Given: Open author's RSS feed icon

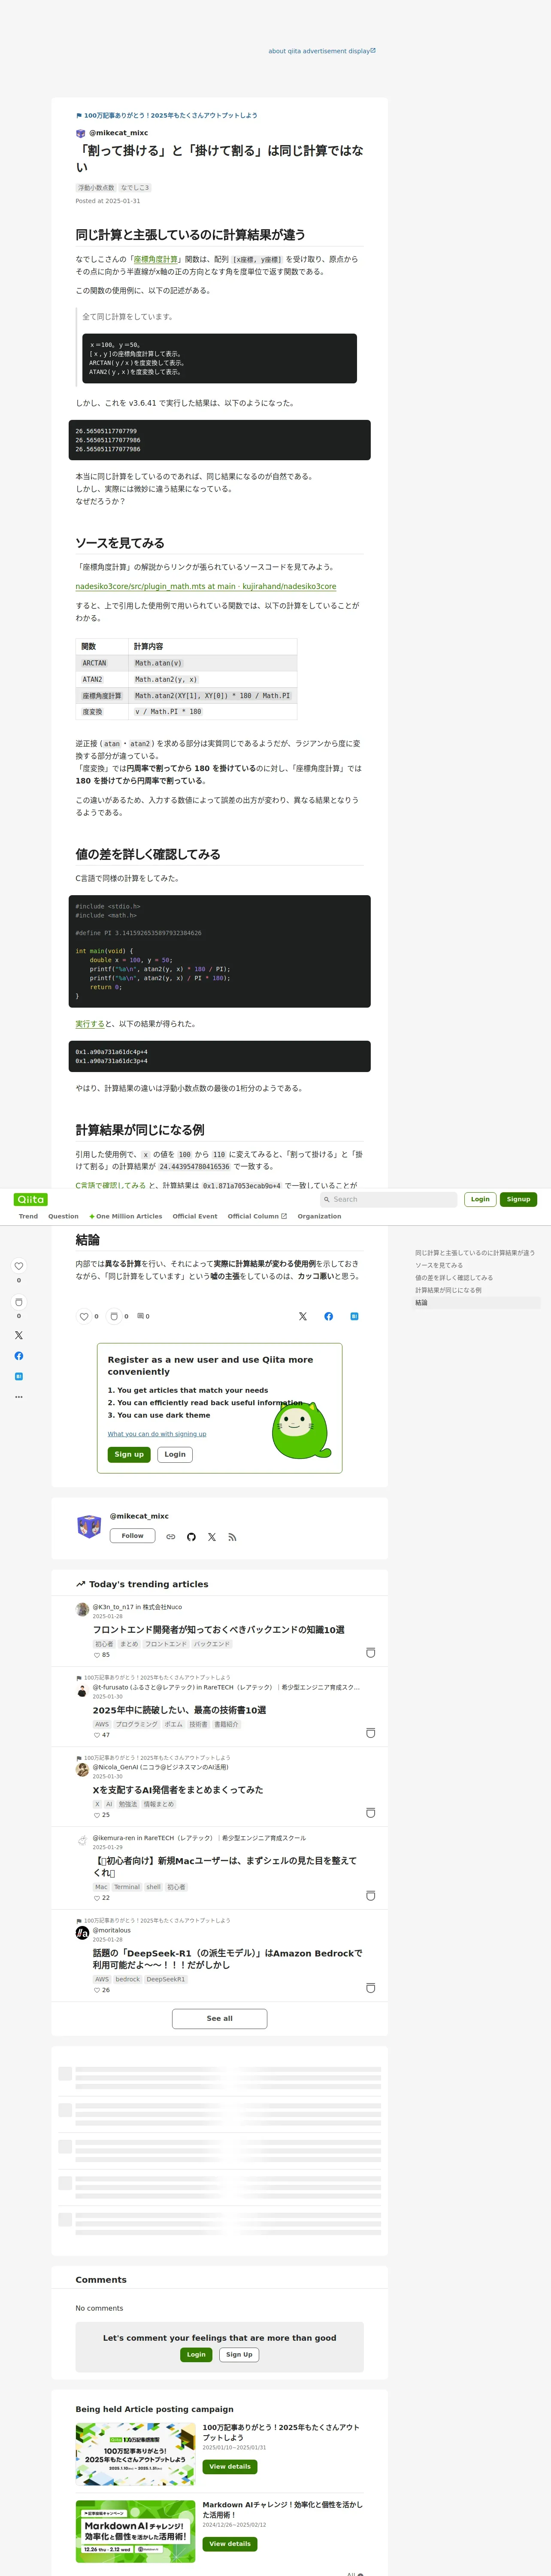Looking at the screenshot, I should click(232, 1537).
